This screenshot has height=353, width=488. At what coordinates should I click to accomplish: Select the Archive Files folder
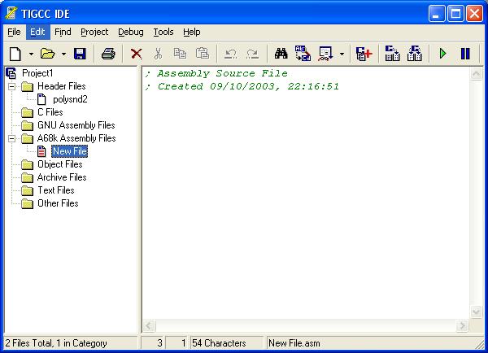tap(62, 177)
